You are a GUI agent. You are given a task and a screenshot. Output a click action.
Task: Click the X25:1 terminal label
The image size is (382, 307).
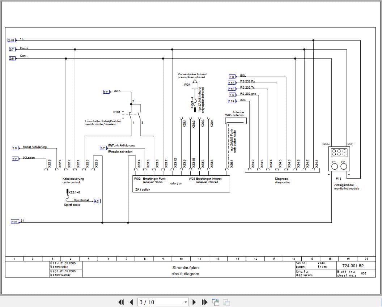pyautogui.click(x=184, y=123)
